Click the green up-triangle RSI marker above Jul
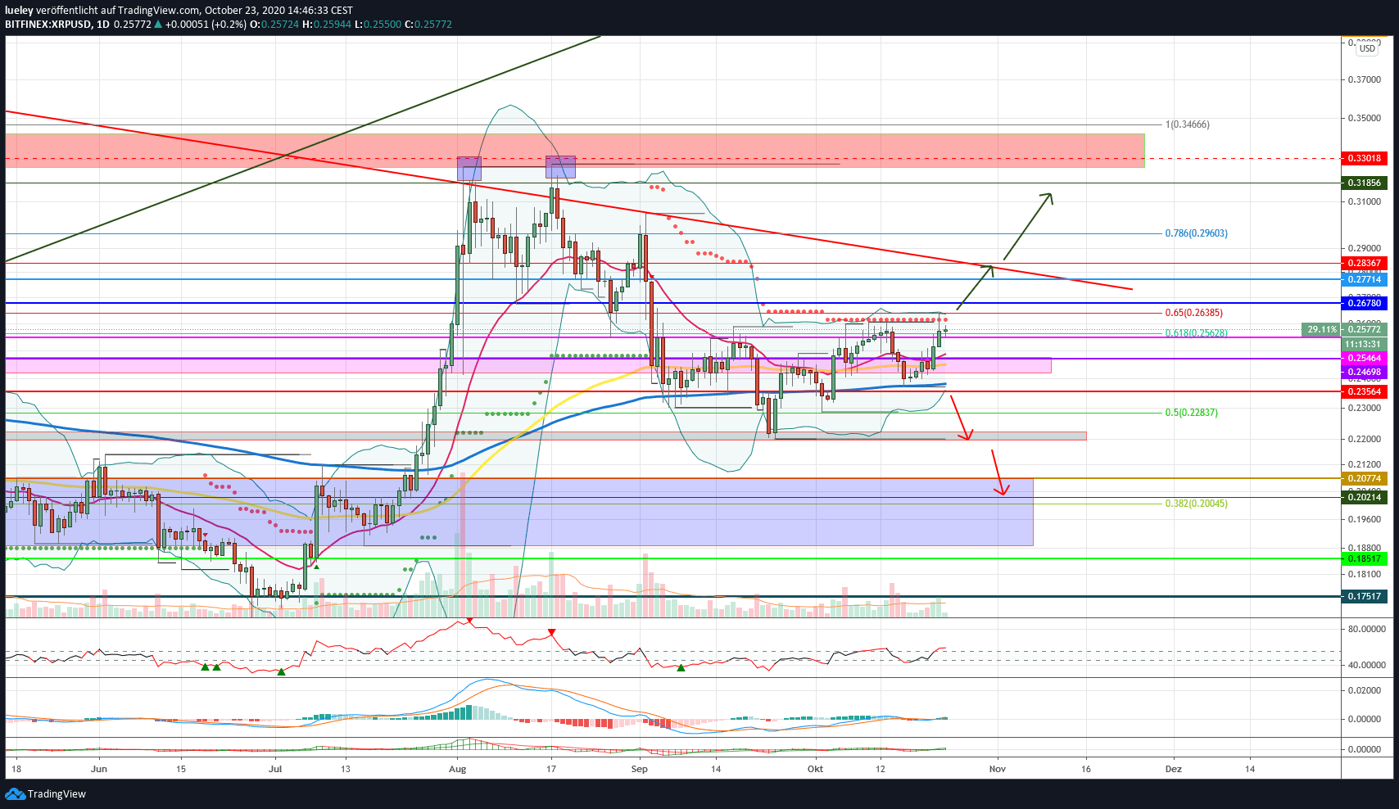 point(281,671)
